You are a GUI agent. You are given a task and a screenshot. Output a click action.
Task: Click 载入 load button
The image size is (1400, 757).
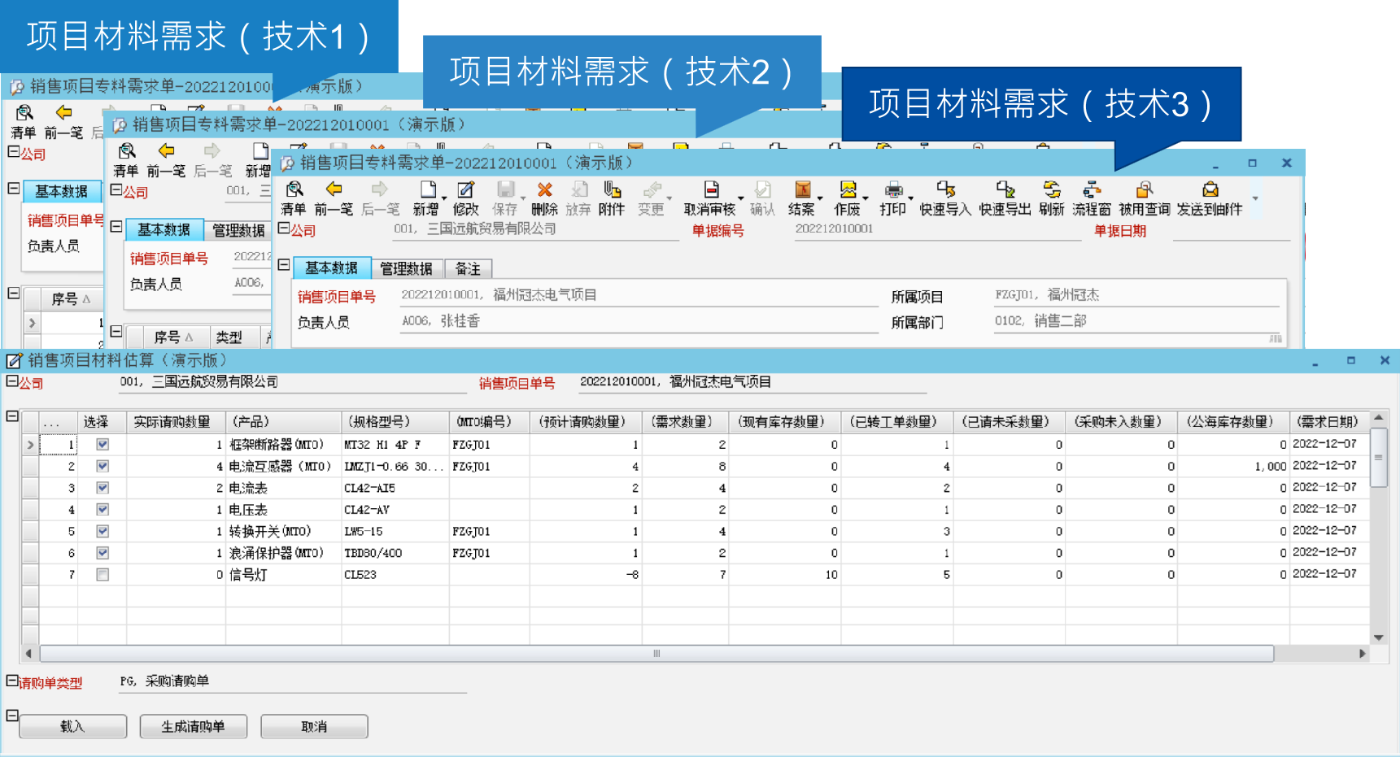coord(72,726)
